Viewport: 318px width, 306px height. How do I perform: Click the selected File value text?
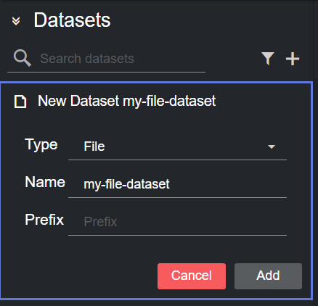(x=94, y=146)
